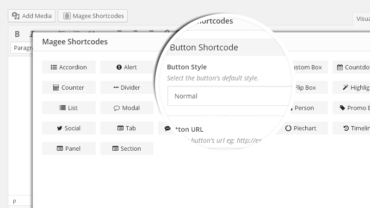Choose the Alert shortcode

tap(127, 67)
